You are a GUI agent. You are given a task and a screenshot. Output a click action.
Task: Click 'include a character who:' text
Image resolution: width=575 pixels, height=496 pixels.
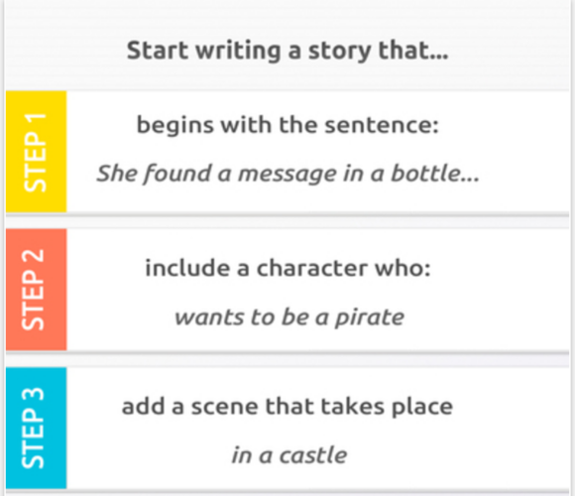[x=287, y=268]
